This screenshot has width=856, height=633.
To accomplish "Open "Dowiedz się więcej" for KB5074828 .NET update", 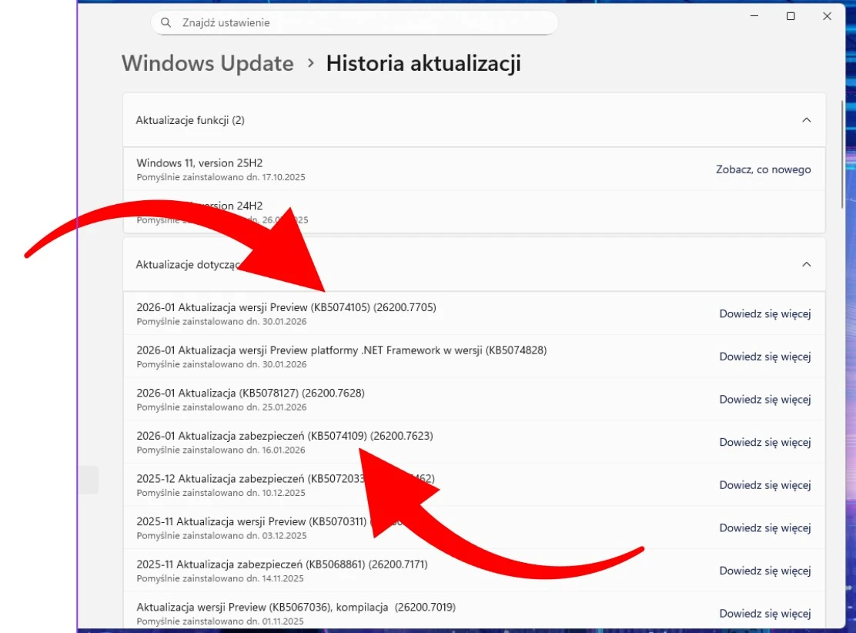I will 765,357.
